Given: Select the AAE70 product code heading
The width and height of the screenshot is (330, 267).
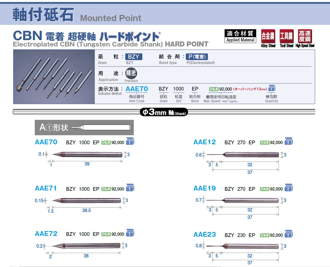Looking at the screenshot, I should [46, 142].
